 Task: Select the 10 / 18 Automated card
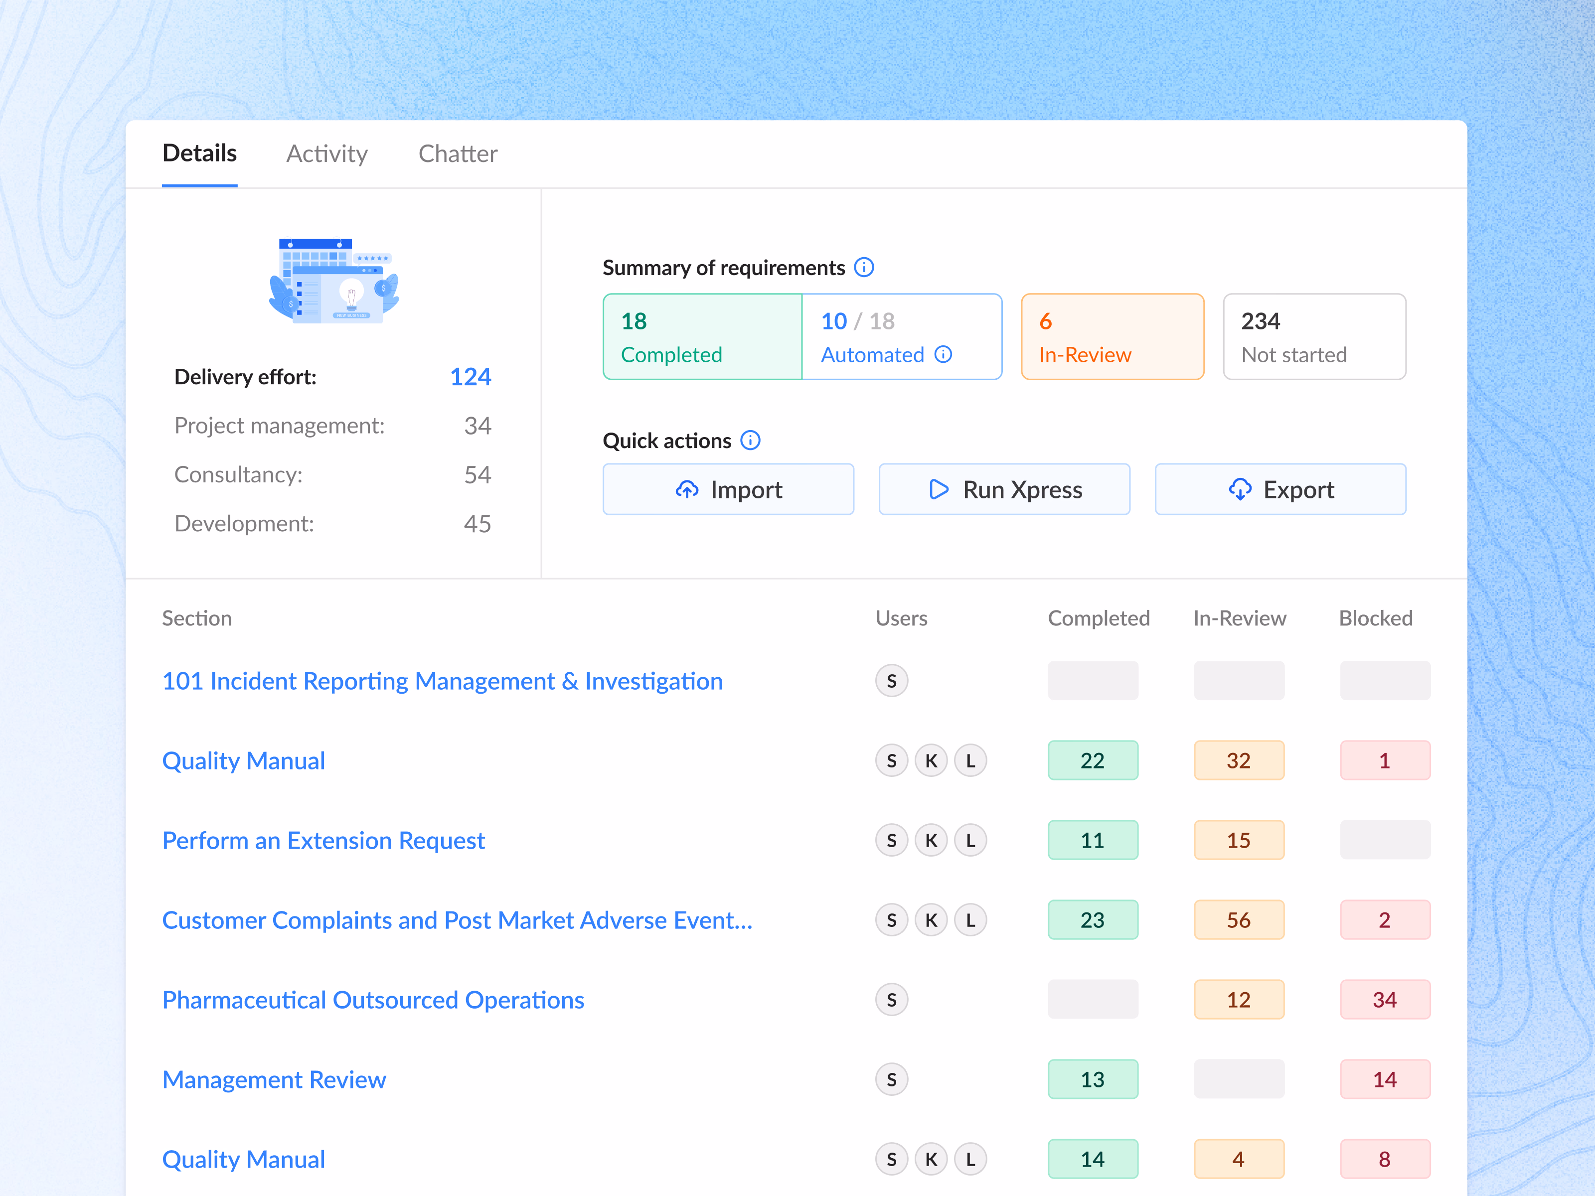[x=902, y=337]
